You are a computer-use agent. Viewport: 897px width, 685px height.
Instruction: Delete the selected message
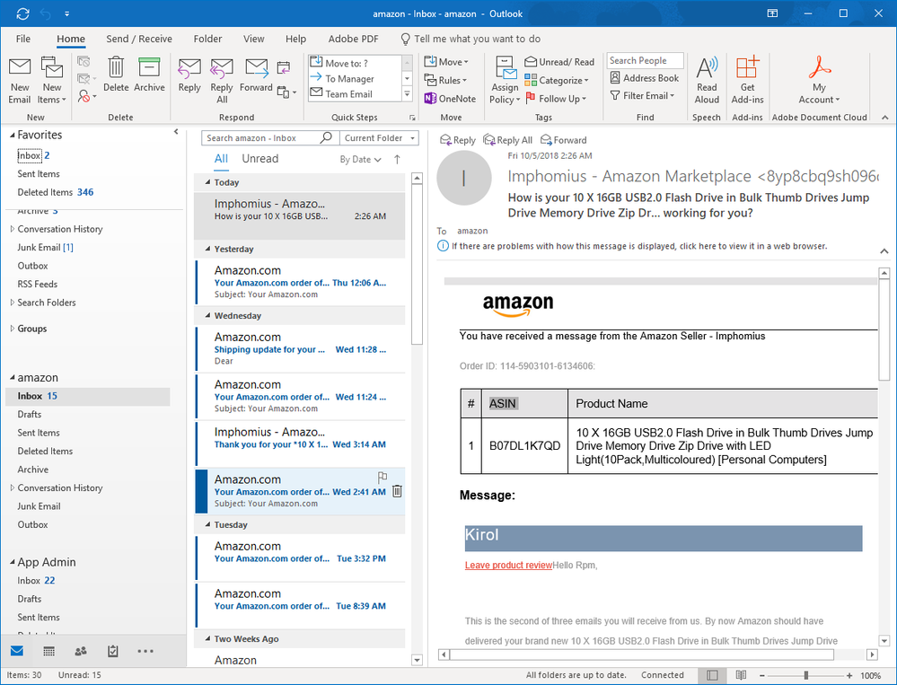pyautogui.click(x=116, y=75)
